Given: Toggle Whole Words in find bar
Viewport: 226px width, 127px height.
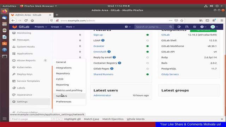Looking at the screenshot, I should click(x=136, y=119).
